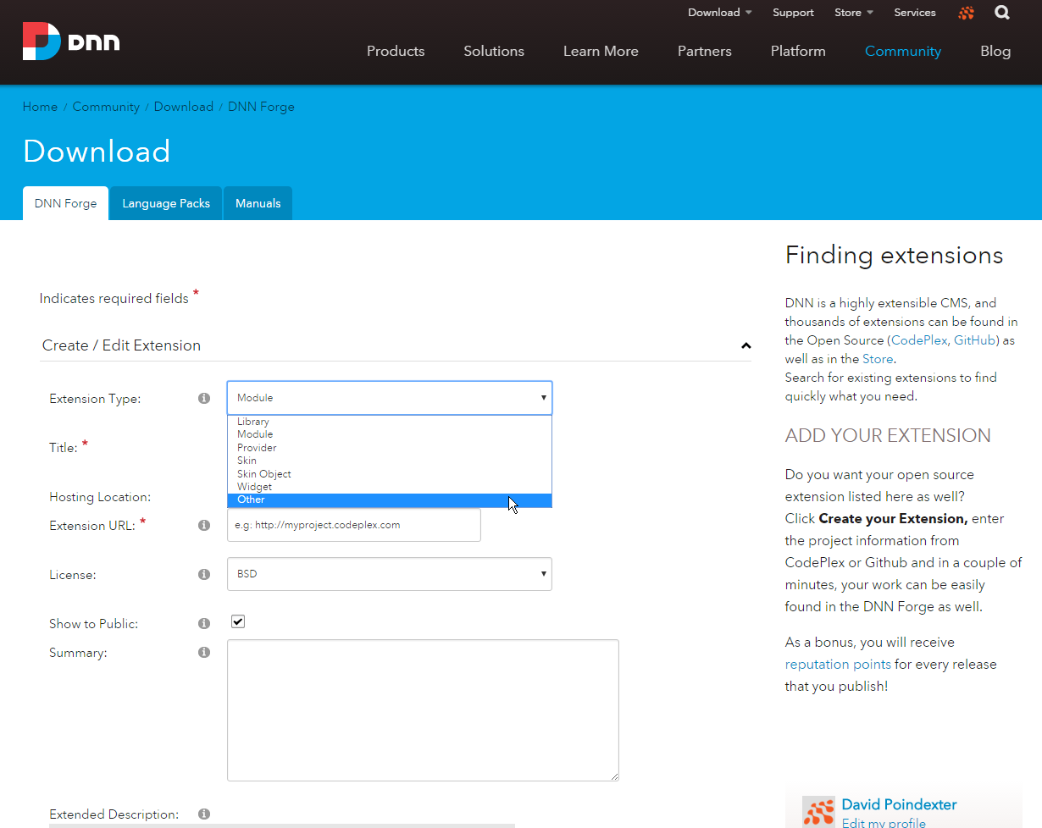Open the GitHub link in sidebar
This screenshot has height=828, width=1042.
point(975,340)
